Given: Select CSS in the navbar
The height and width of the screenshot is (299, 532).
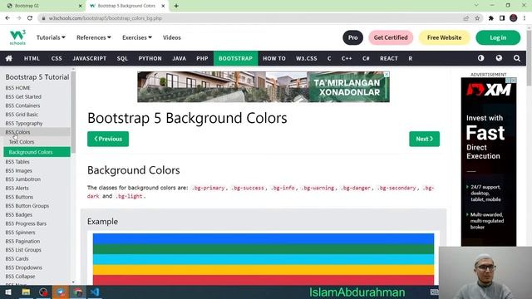Looking at the screenshot, I should pos(57,58).
